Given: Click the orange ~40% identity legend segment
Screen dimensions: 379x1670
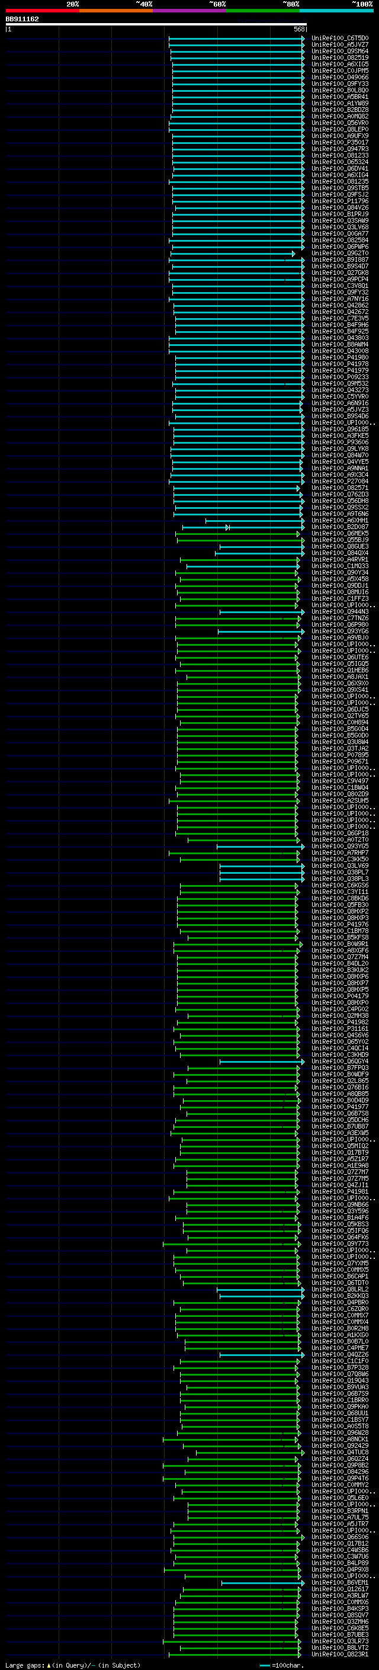Looking at the screenshot, I should pyautogui.click(x=116, y=11).
